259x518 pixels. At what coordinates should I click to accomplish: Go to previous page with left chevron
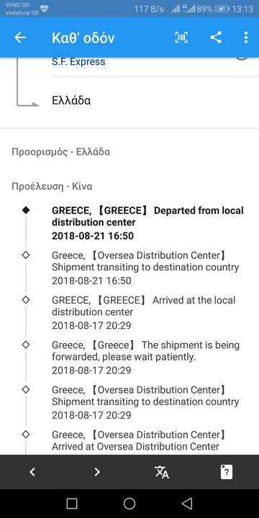coord(32,472)
